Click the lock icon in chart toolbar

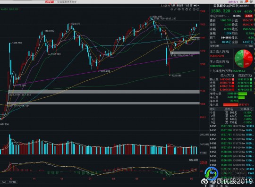190,9
